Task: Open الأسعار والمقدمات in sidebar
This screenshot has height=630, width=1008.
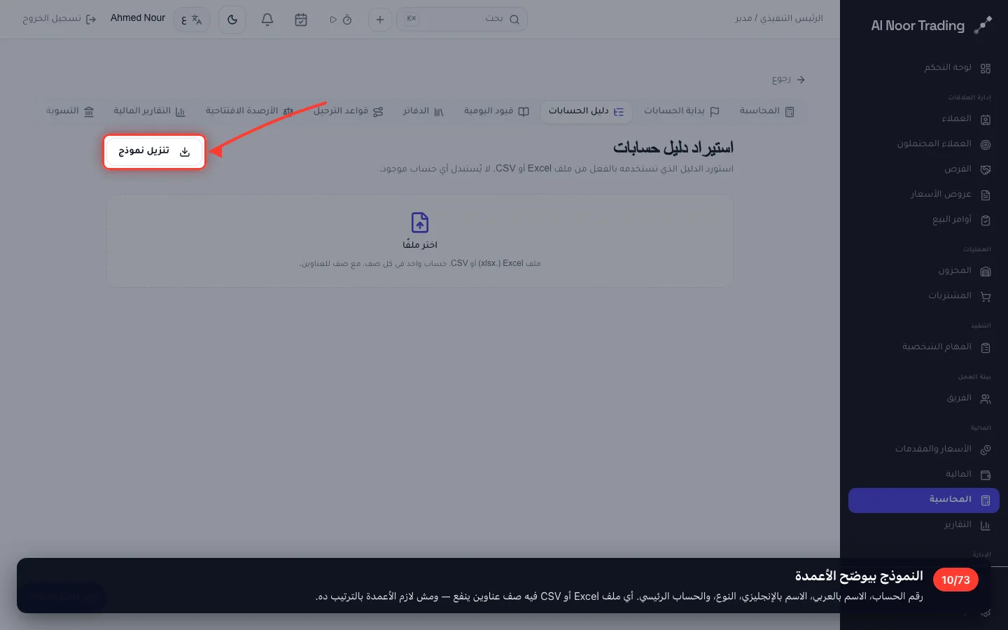Action: 924,449
